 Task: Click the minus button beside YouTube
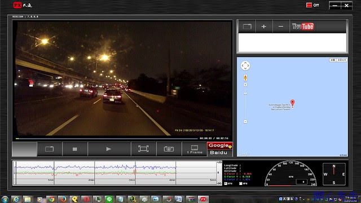click(x=281, y=27)
